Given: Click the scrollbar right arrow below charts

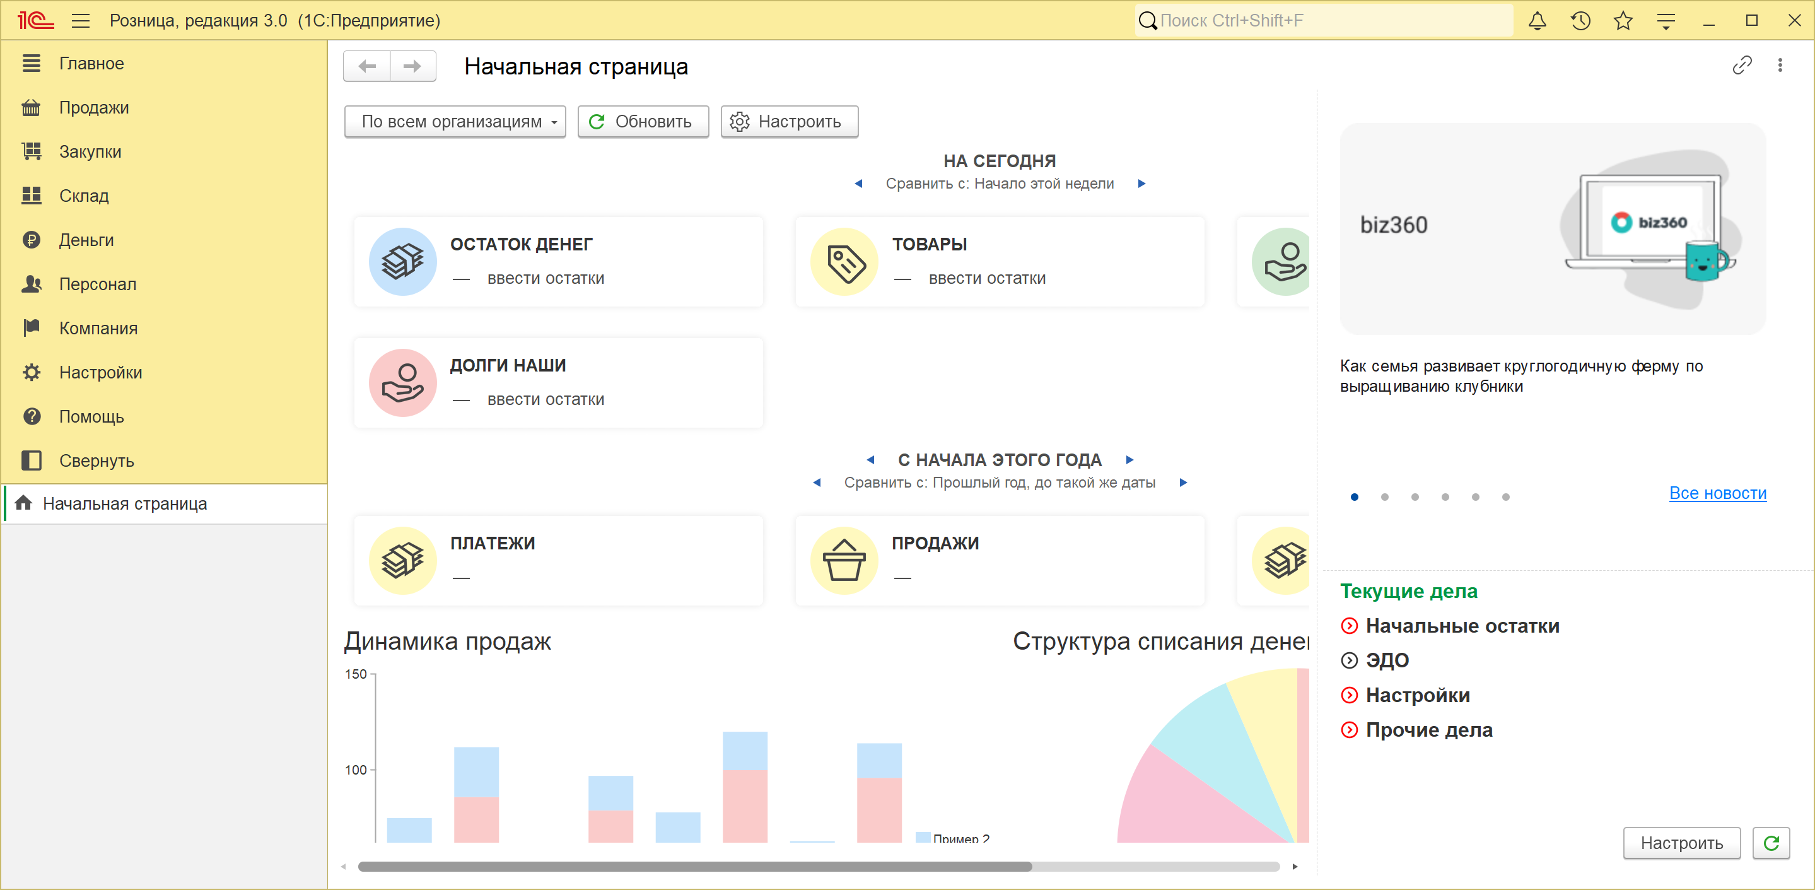Looking at the screenshot, I should 1295,867.
